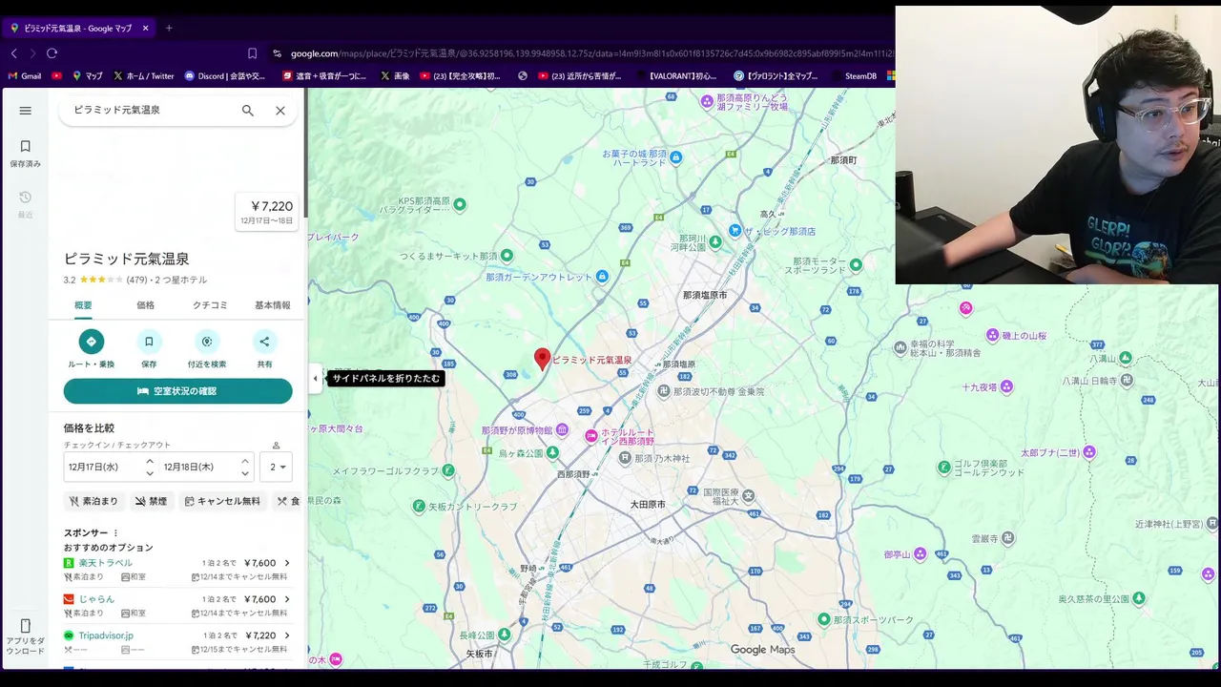Open the Tripadvisor.jp offer link

pos(106,635)
